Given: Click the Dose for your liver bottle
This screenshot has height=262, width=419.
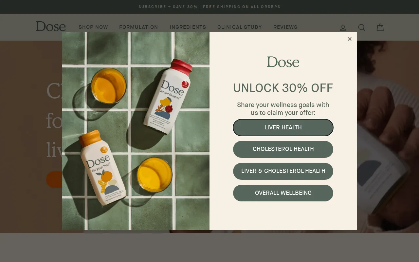Looking at the screenshot, I should click(103, 168).
